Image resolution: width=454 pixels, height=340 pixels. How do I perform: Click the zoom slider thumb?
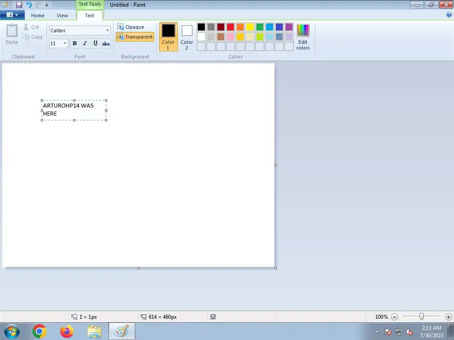pyautogui.click(x=422, y=317)
